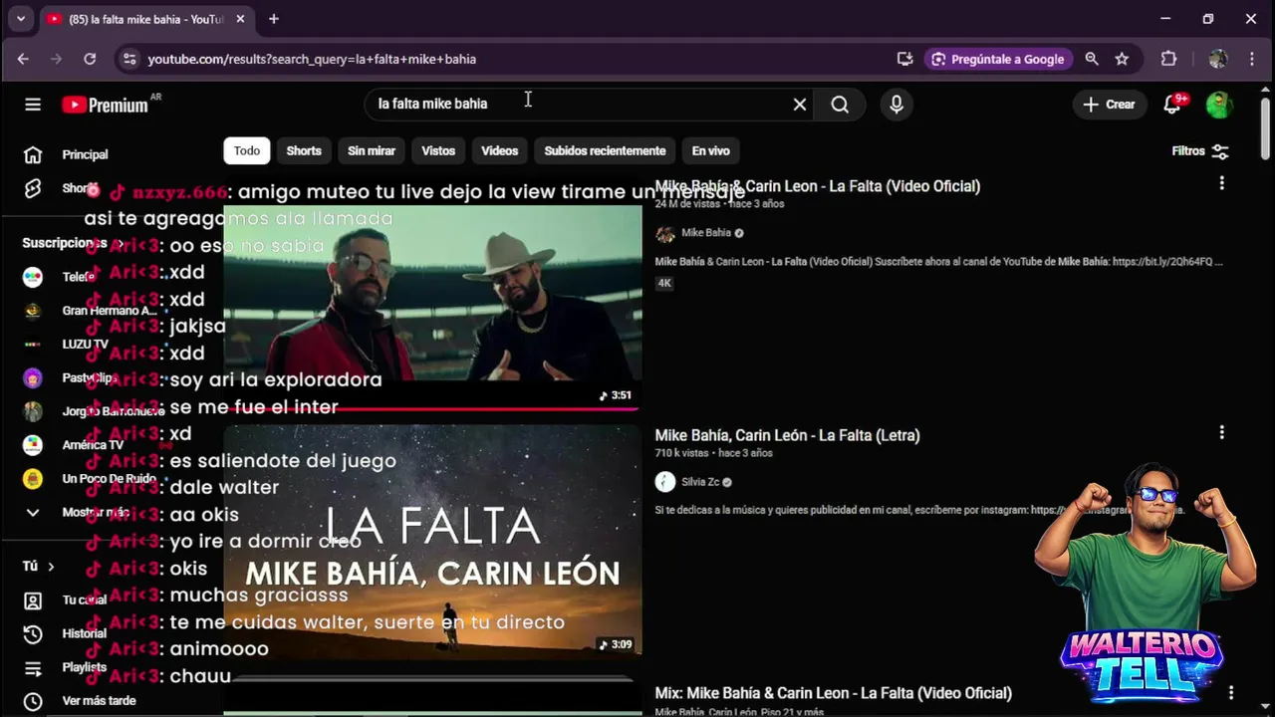Open the Chrome profile avatar
The image size is (1275, 717).
pos(1217,60)
